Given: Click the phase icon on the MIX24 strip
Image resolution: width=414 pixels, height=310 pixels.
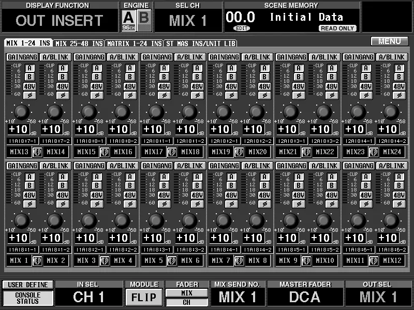Looking at the screenshot, I should (x=399, y=95).
